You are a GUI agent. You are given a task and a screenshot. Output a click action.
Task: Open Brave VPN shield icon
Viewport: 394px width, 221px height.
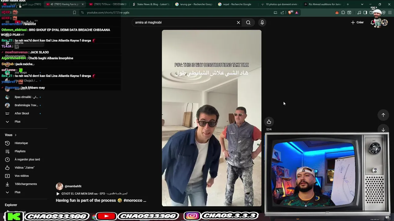point(384,13)
